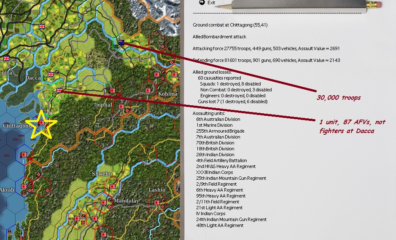This screenshot has width=396, height=240.
Task: Click '255th Armoured Brigade' entry
Action: point(220,131)
